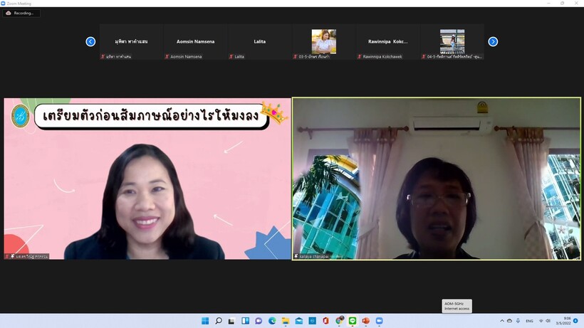
Task: Switch to LINE app in taskbar
Action: 353,321
